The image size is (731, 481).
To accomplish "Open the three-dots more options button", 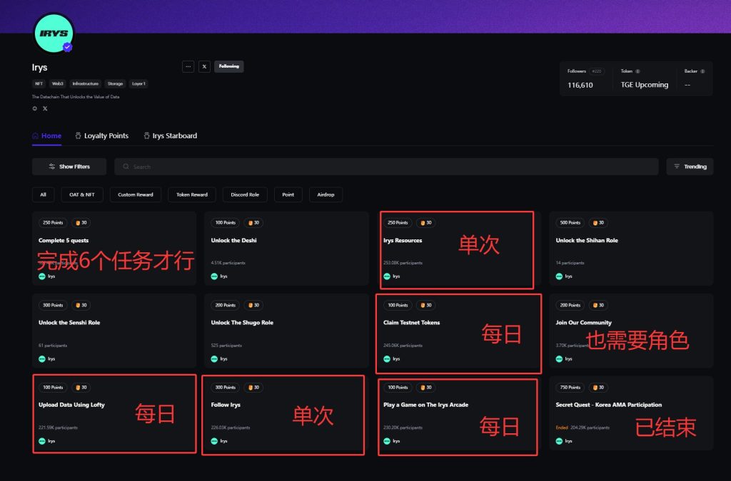I will pyautogui.click(x=188, y=66).
